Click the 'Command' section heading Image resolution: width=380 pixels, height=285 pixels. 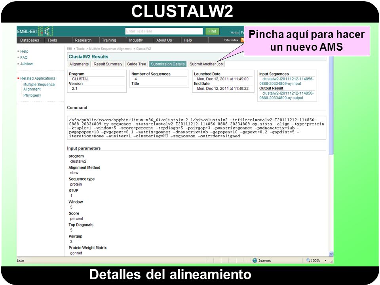click(x=77, y=108)
